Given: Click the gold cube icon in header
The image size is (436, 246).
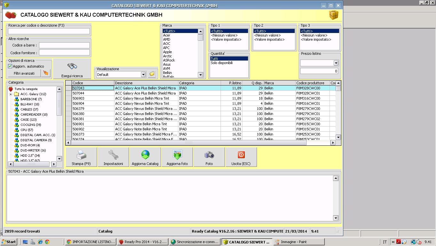Looking at the screenshot, I should pos(334,15).
